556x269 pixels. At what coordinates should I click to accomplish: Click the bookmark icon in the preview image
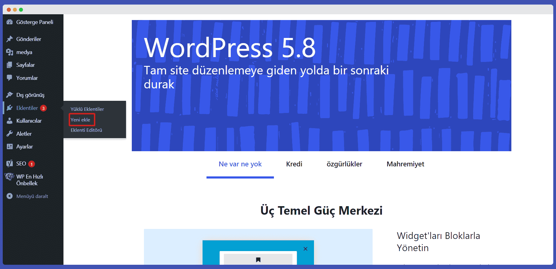coord(258,260)
